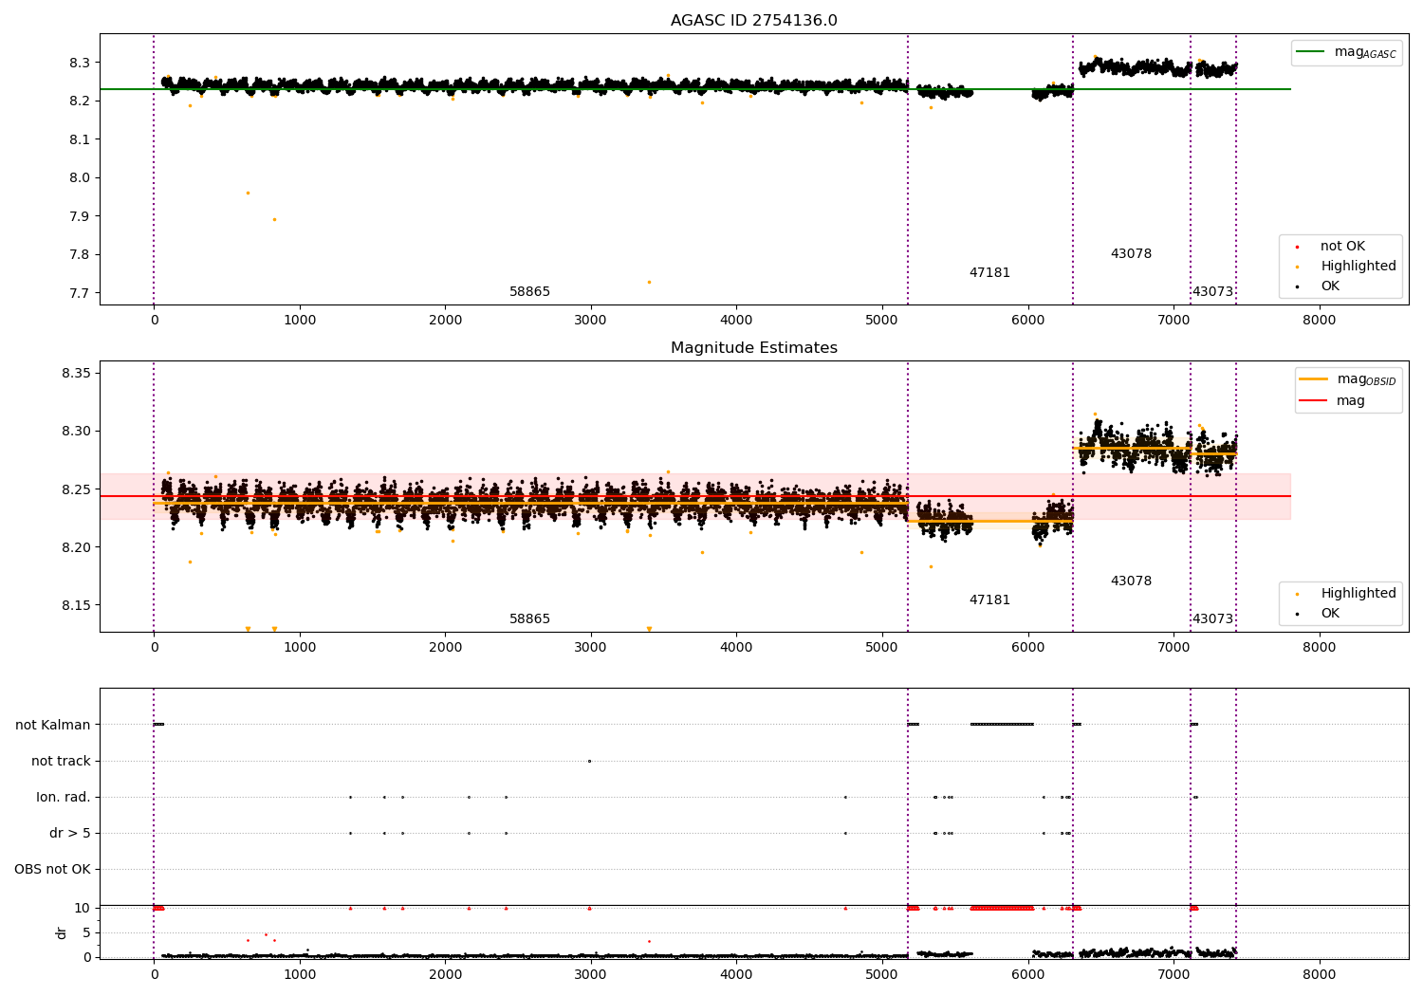Click the orange off-scale triangle marker near 3400 in the middle plot
1423x996 pixels.
649,629
